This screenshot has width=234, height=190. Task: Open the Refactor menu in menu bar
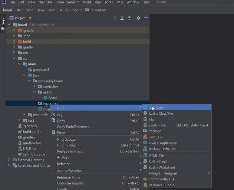click(73, 2)
